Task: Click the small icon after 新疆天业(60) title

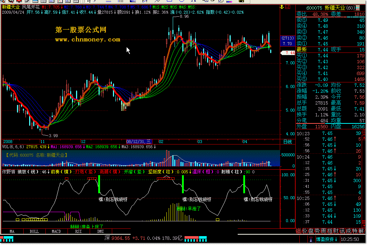Action: pos(358,8)
